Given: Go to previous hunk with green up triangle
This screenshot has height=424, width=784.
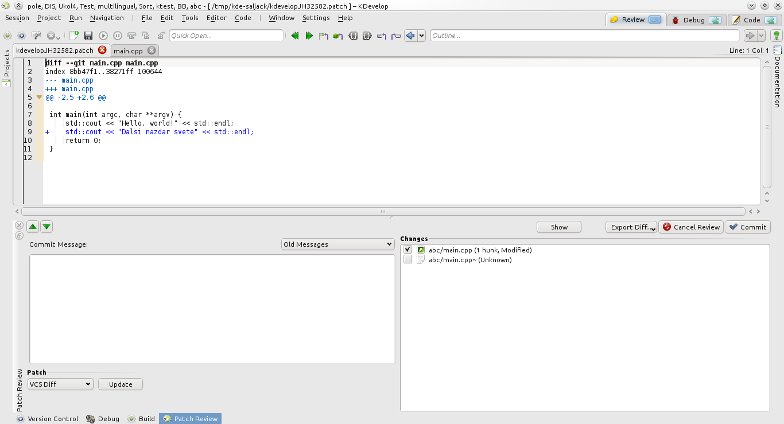Looking at the screenshot, I should pyautogui.click(x=33, y=227).
